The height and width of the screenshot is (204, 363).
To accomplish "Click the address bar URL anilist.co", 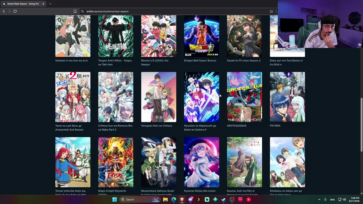I will coord(107,11).
